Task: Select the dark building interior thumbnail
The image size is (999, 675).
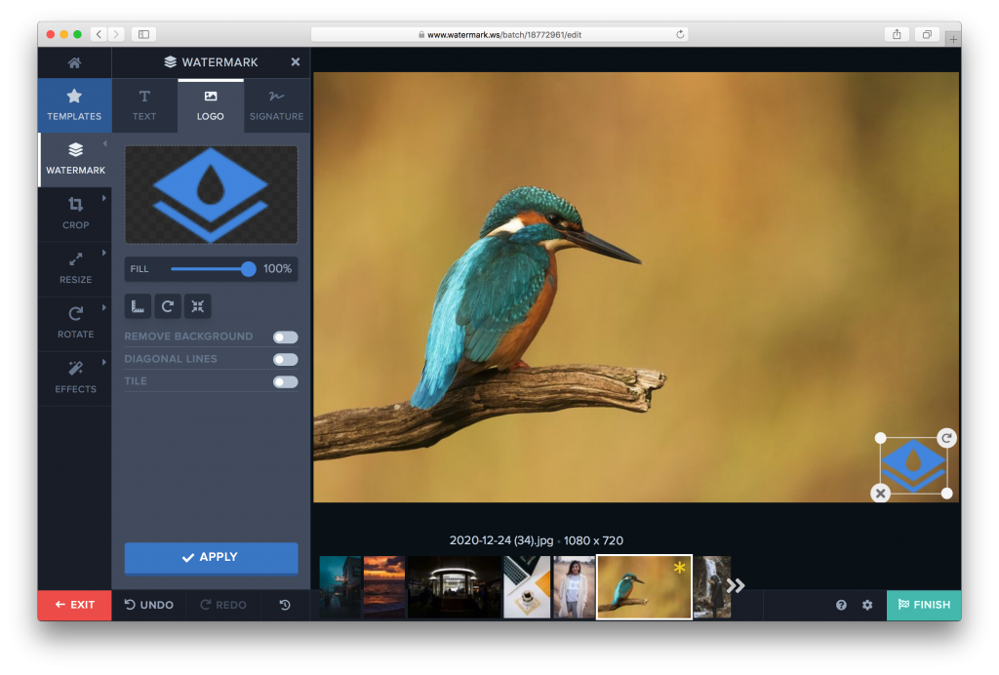Action: [x=455, y=587]
